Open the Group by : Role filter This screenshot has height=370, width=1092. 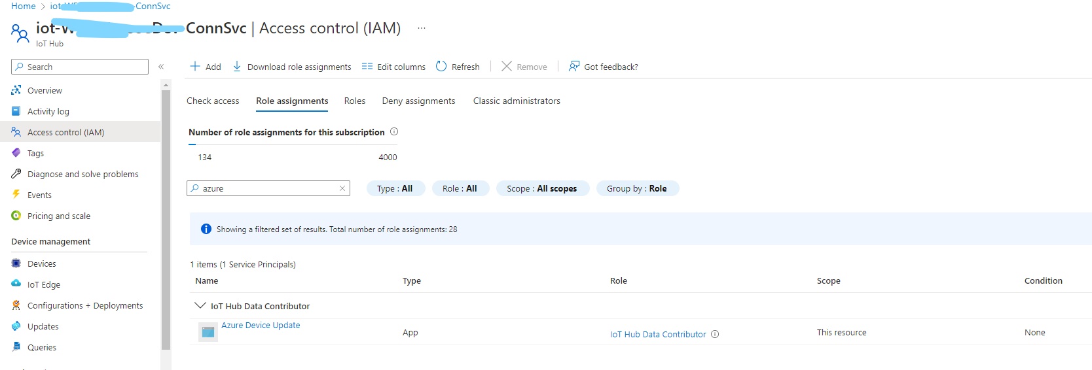pos(637,188)
